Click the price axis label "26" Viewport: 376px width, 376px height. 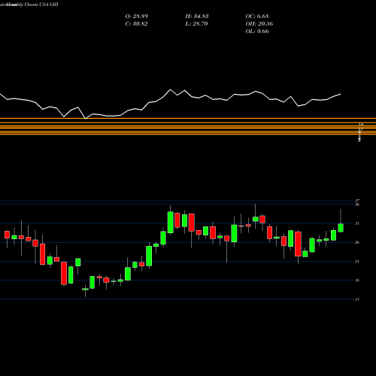pyautogui.click(x=357, y=242)
